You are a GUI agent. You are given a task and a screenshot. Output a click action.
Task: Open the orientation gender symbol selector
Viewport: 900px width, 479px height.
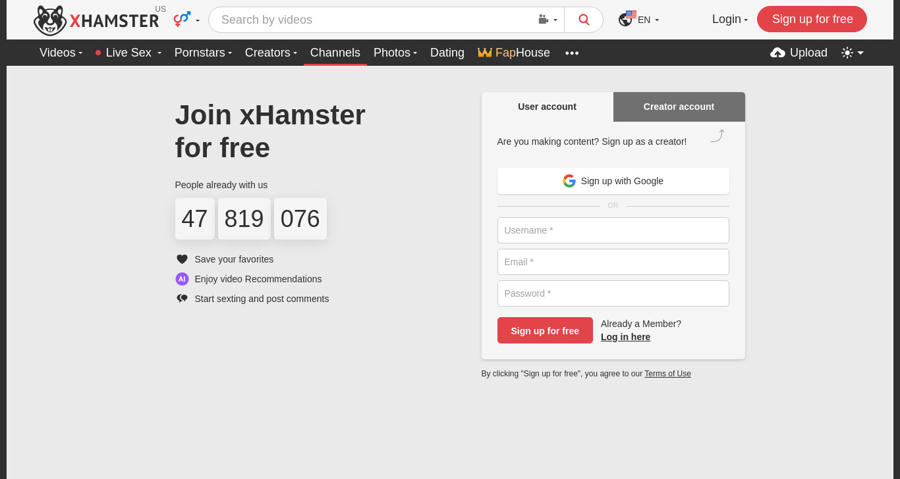click(x=186, y=20)
